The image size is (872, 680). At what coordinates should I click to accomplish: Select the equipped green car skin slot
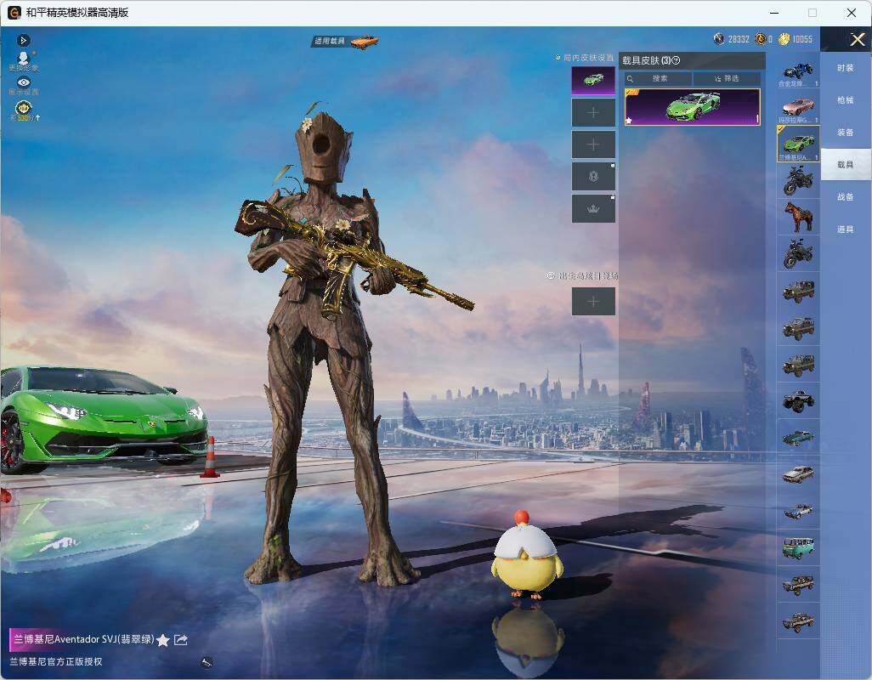593,81
